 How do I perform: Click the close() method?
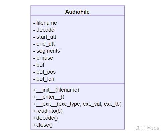point(43,125)
